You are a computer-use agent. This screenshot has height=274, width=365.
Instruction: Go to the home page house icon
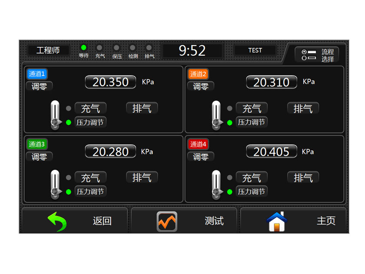(x=277, y=221)
